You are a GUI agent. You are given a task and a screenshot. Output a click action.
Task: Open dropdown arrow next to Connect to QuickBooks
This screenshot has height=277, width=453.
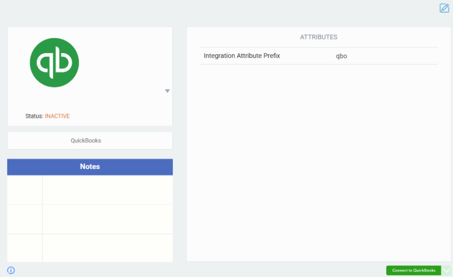click(x=446, y=270)
